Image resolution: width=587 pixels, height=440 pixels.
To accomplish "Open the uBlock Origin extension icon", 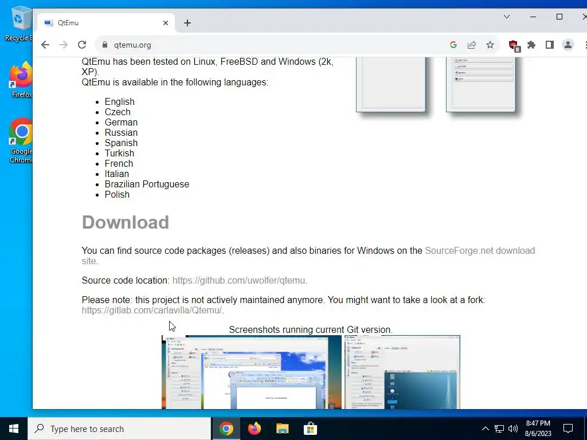I will click(514, 46).
